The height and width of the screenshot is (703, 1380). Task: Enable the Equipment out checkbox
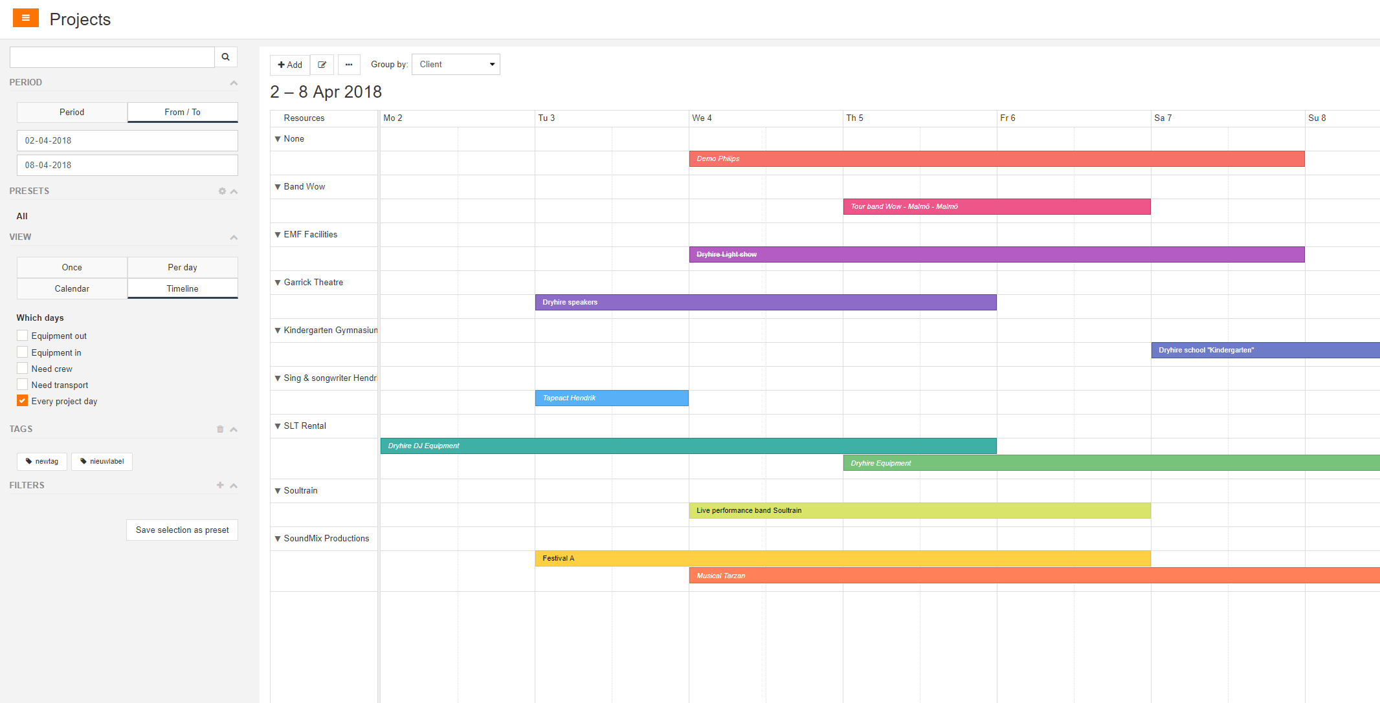coord(22,335)
